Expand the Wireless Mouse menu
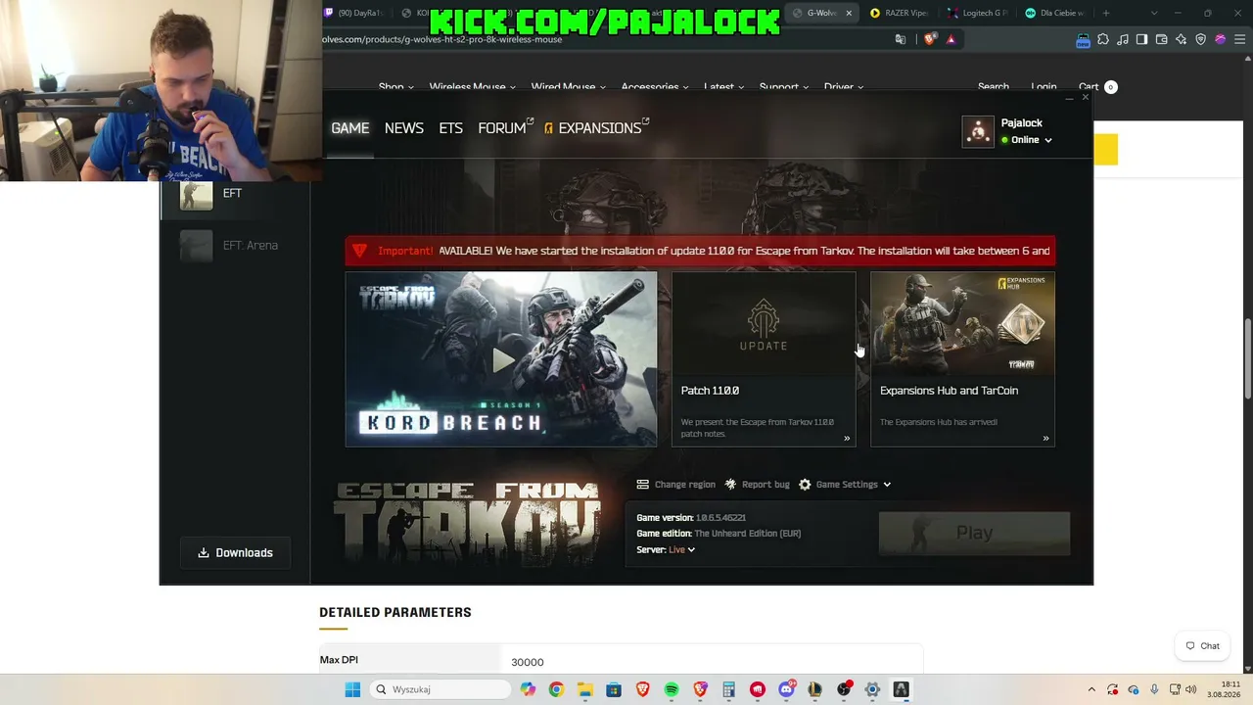Viewport: 1253px width, 705px height. tap(472, 87)
